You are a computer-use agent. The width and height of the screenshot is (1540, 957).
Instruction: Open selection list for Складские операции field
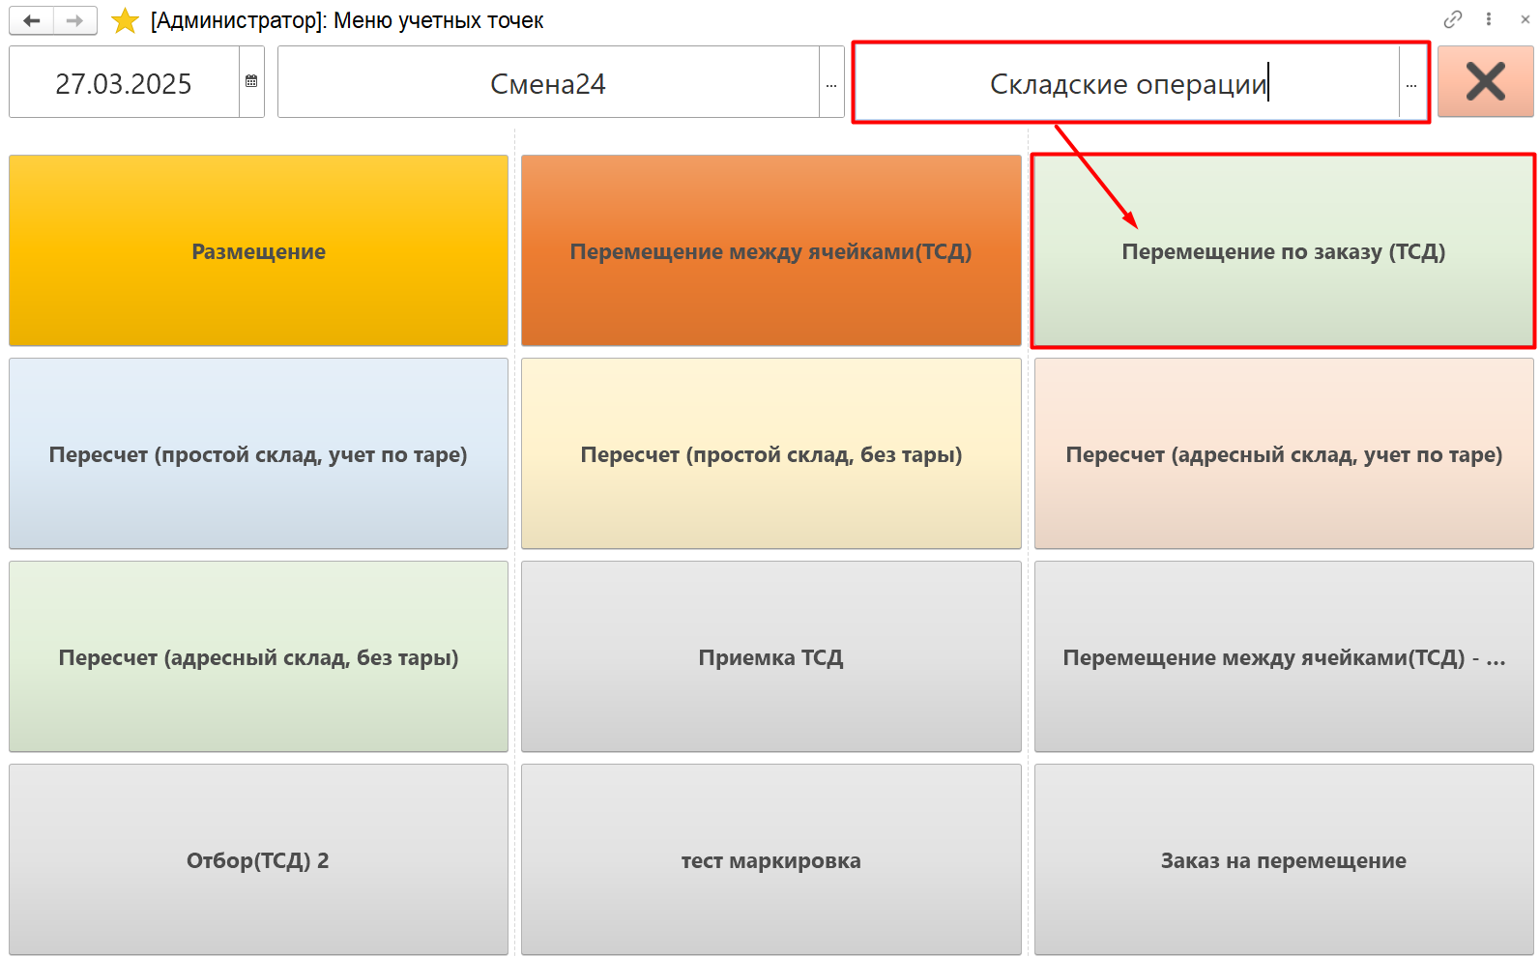click(1411, 84)
